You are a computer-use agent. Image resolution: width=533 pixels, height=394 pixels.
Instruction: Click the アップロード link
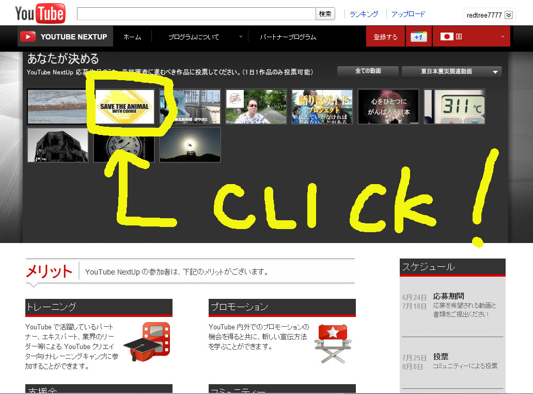[408, 14]
